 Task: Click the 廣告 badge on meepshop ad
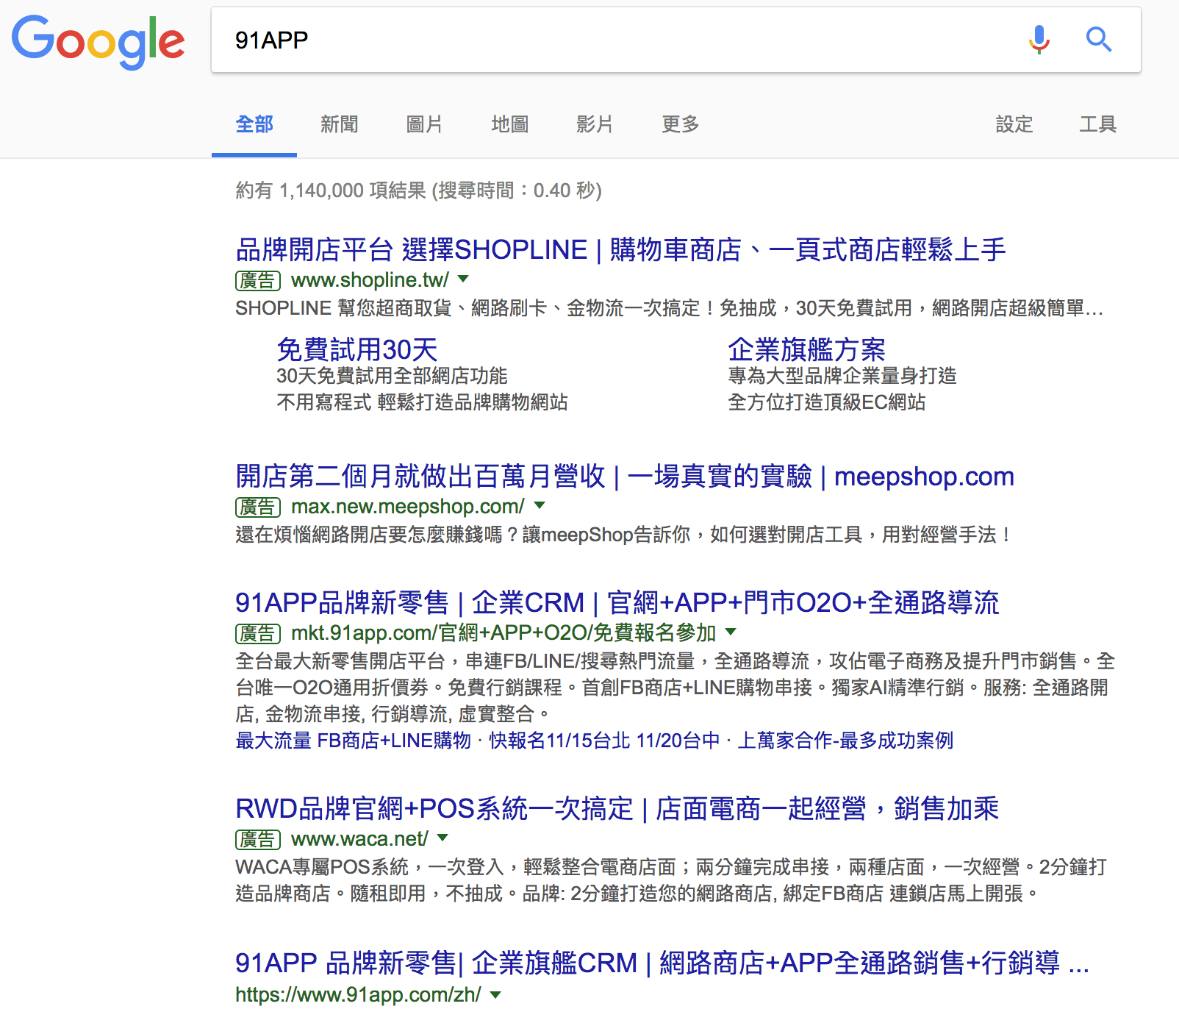coord(258,507)
